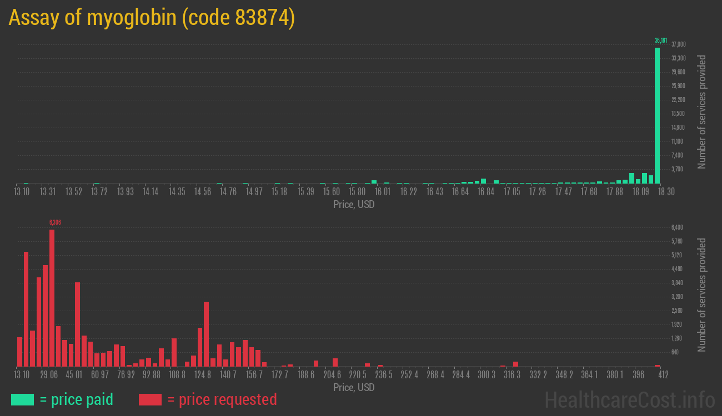This screenshot has height=416, width=722.
Task: Click the '= price paid' legend text
Action: (x=77, y=399)
